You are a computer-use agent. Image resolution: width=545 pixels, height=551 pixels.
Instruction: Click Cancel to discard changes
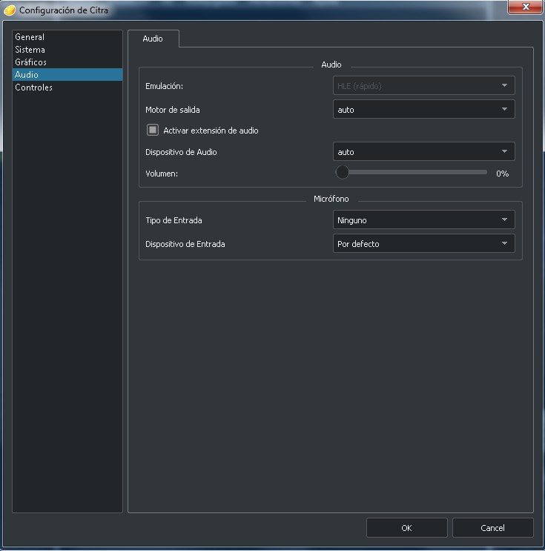[492, 528]
